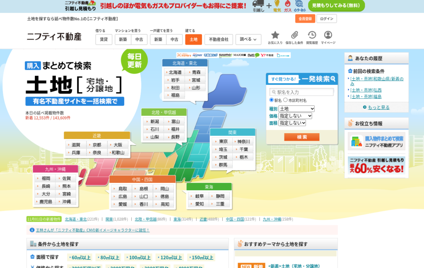
Task: Filter by 60㎡以上 area
Action: (80, 258)
